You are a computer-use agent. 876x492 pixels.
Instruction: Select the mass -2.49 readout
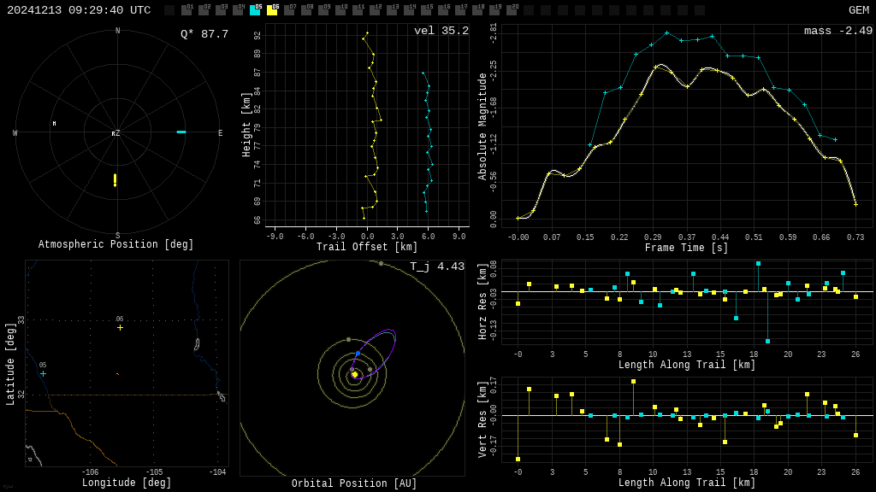point(838,31)
